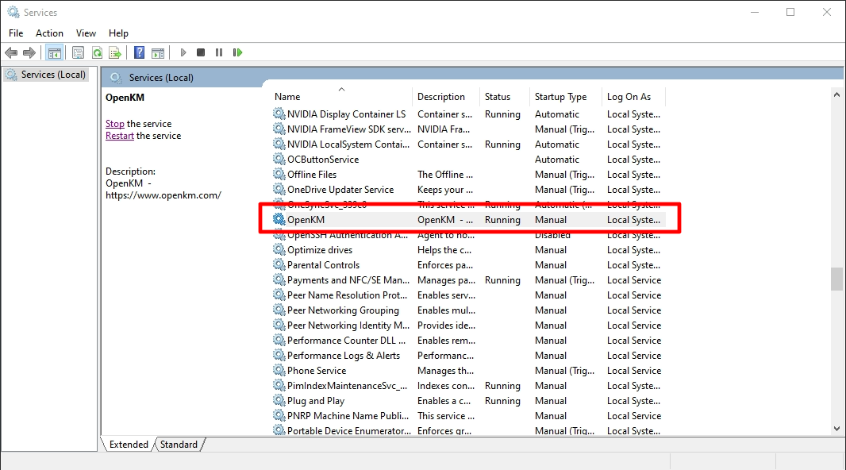The height and width of the screenshot is (470, 846).
Task: Click the Restart the service link
Action: pyautogui.click(x=120, y=136)
